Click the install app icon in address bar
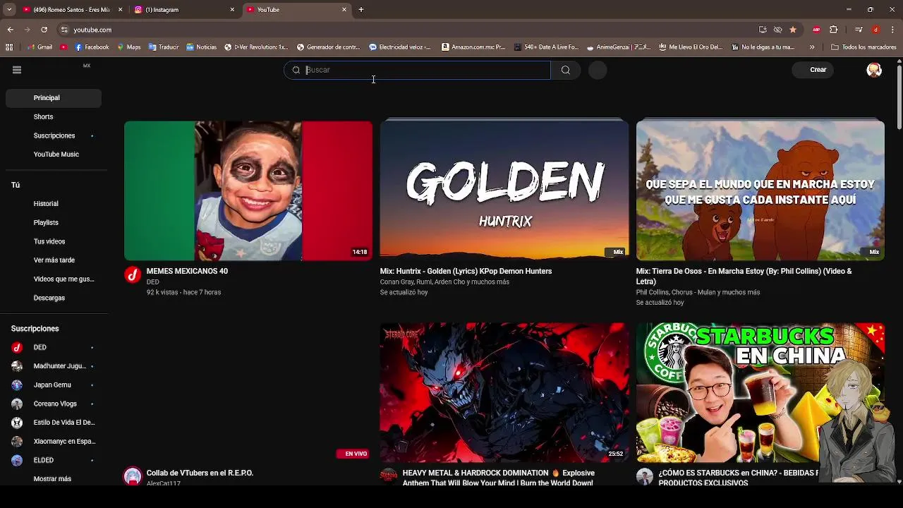This screenshot has height=508, width=903. 763,30
